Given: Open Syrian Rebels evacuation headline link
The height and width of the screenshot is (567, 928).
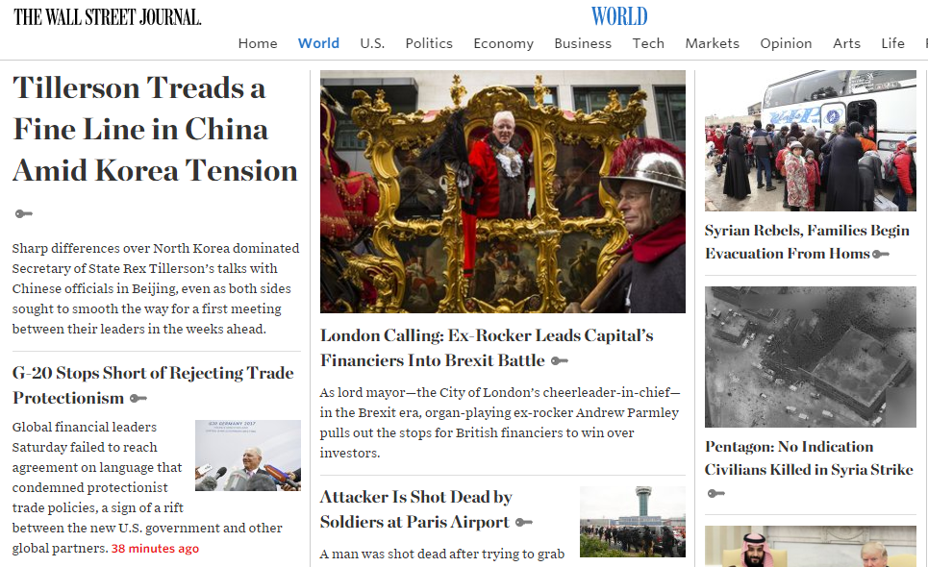Looking at the screenshot, I should click(x=807, y=242).
